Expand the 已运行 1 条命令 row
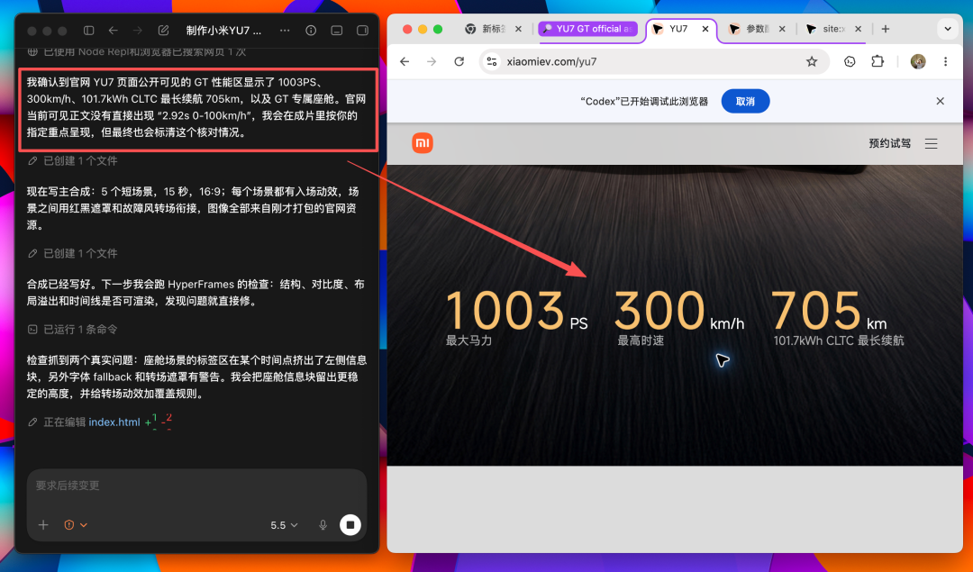Viewport: 973px width, 572px height. click(x=73, y=329)
